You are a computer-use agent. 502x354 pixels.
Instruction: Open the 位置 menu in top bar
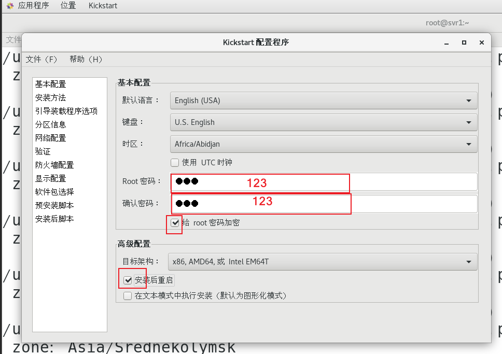tap(68, 6)
